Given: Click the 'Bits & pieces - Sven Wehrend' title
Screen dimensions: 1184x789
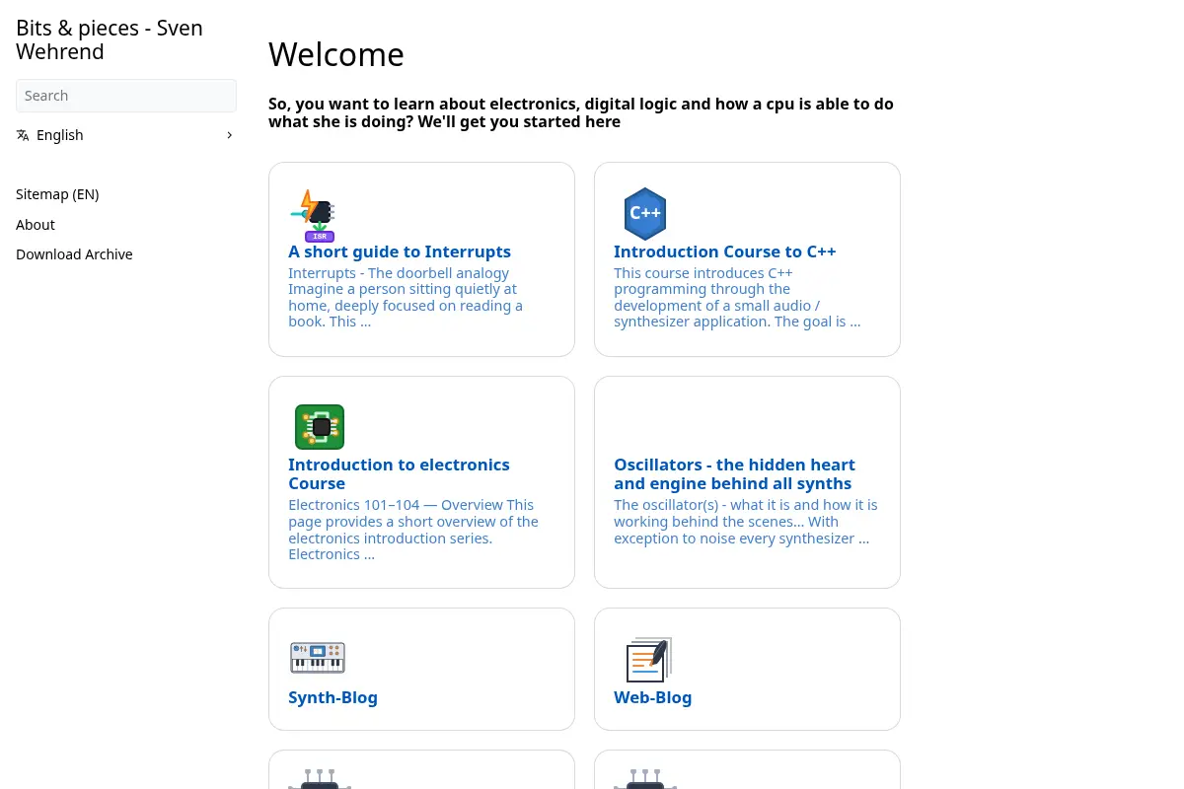Looking at the screenshot, I should 110,39.
